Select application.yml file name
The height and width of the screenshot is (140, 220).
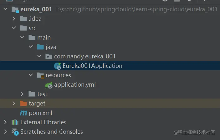(75, 85)
